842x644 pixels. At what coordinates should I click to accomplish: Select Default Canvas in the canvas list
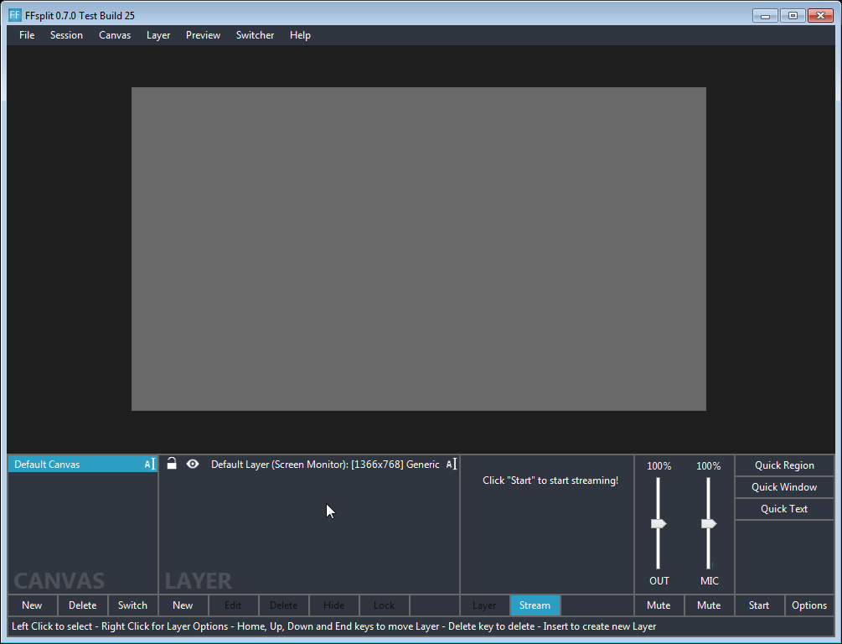coord(75,465)
